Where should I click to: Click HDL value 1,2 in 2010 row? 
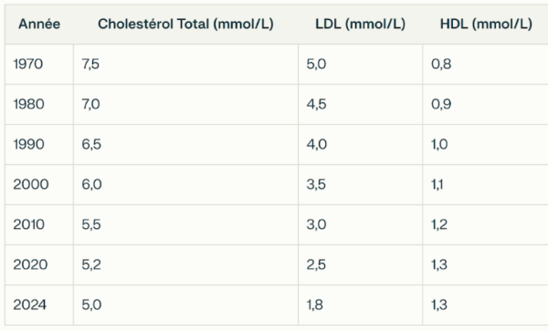point(439,224)
